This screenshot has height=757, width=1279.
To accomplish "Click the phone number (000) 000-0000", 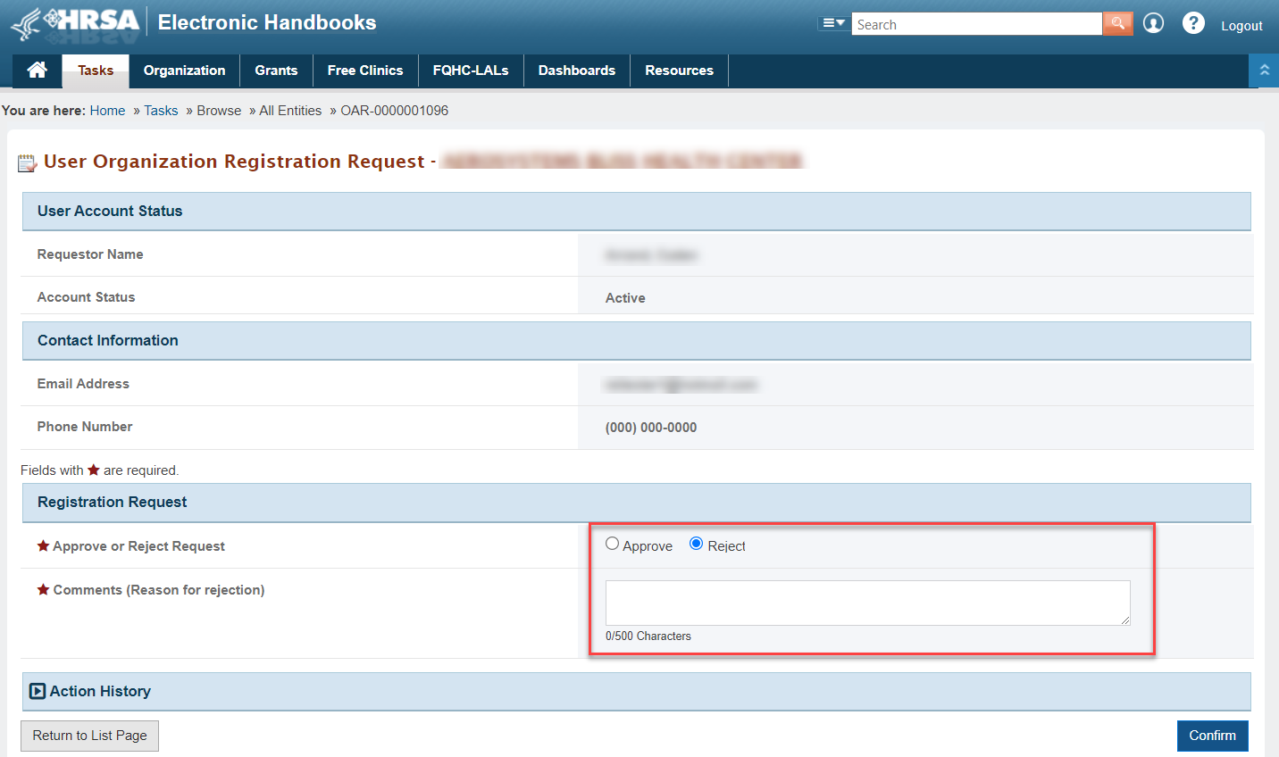I will pyautogui.click(x=651, y=428).
